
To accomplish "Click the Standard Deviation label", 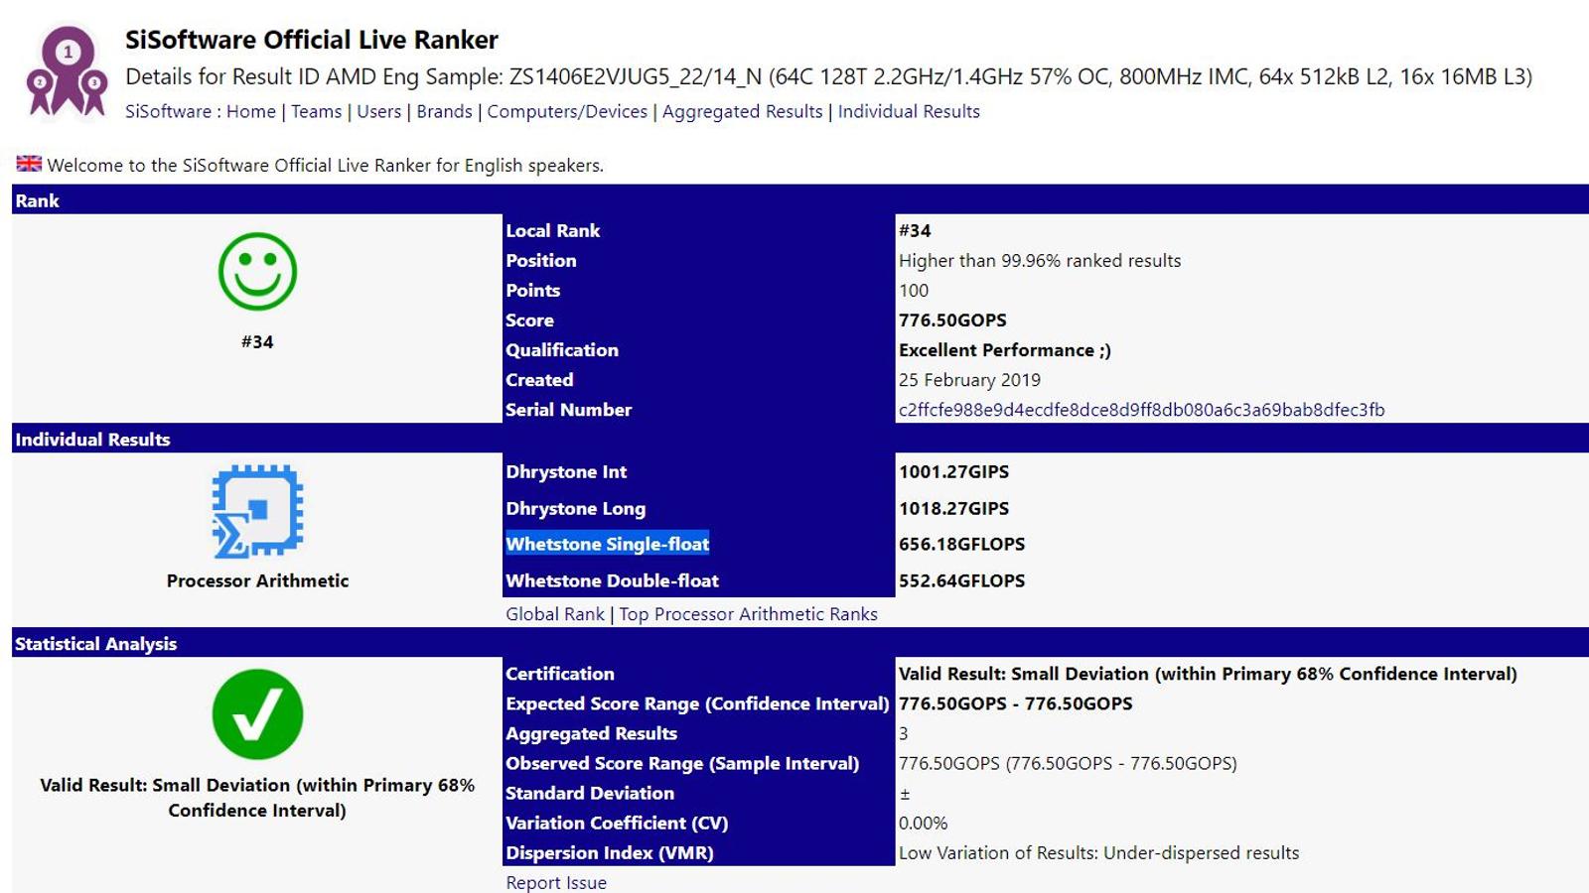I will (590, 794).
